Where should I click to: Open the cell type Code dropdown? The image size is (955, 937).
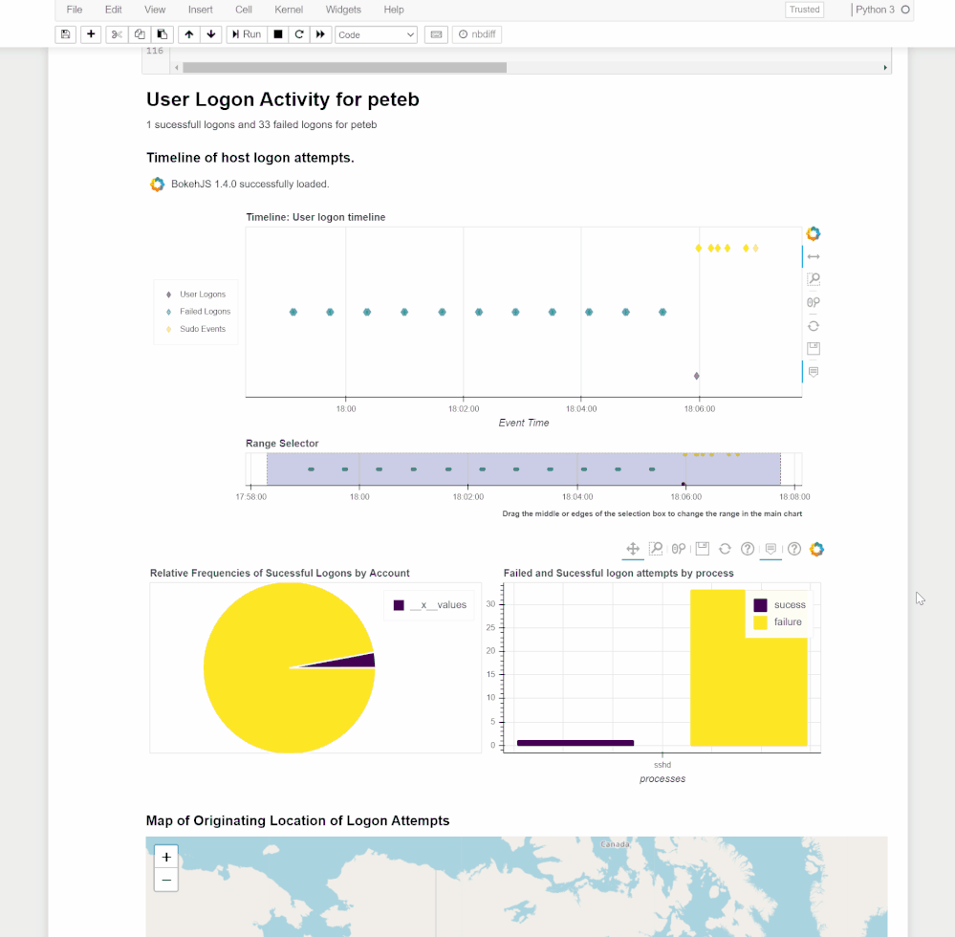point(376,34)
